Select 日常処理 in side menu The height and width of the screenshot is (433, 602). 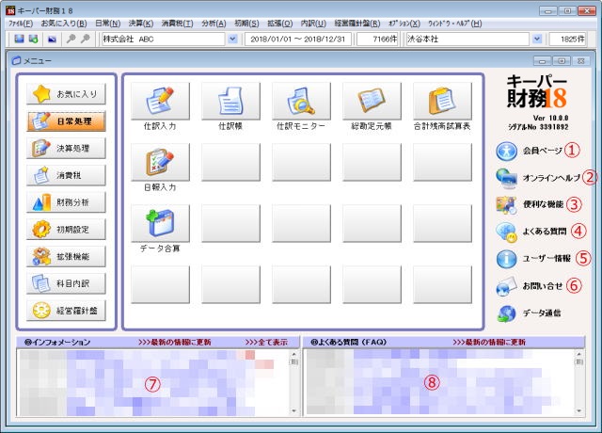66,121
